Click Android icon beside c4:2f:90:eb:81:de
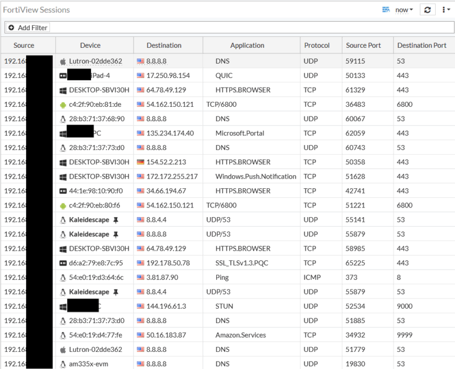 (63, 105)
